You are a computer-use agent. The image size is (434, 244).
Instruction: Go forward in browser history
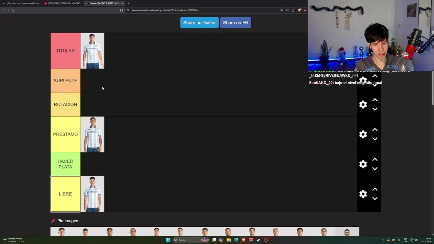8,10
